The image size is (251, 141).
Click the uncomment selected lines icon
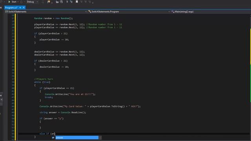pos(71,2)
